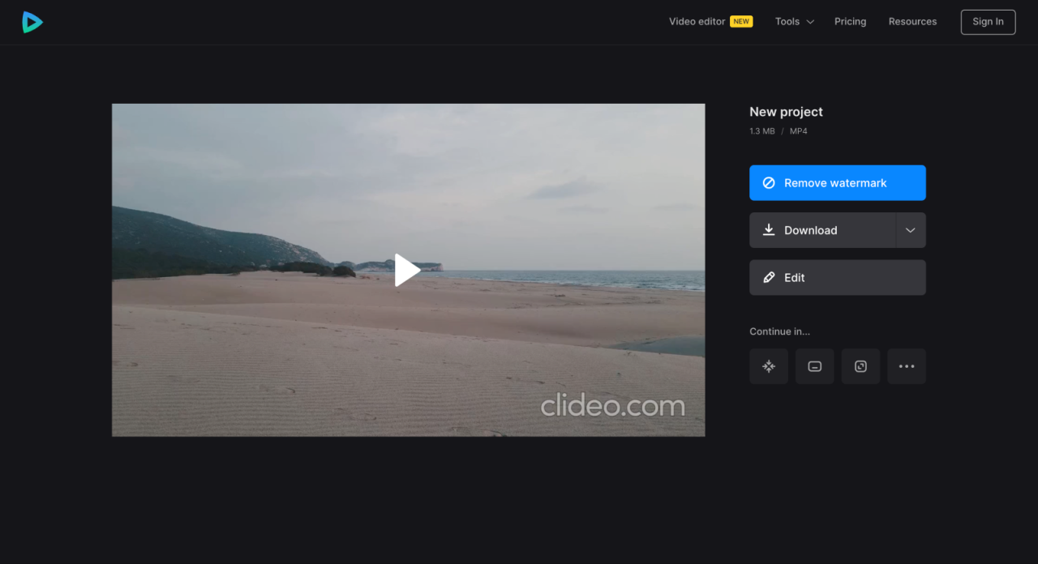
Task: Open the Video editor menu item
Action: coord(696,21)
